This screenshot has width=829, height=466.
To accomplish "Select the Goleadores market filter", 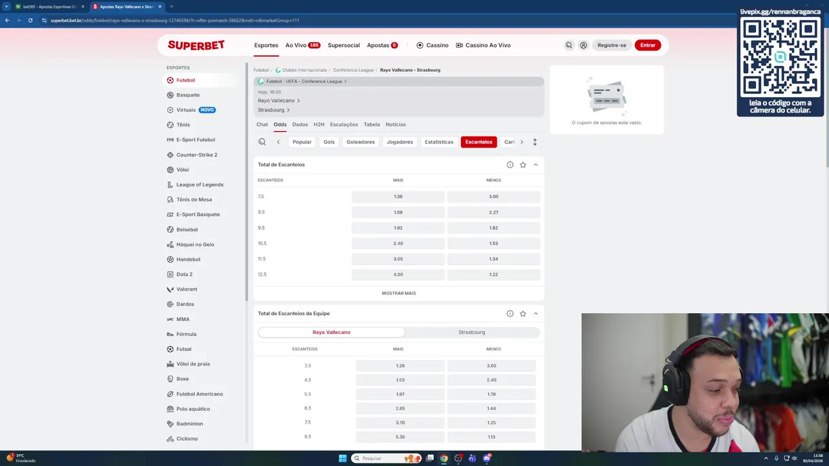I will 361,142.
